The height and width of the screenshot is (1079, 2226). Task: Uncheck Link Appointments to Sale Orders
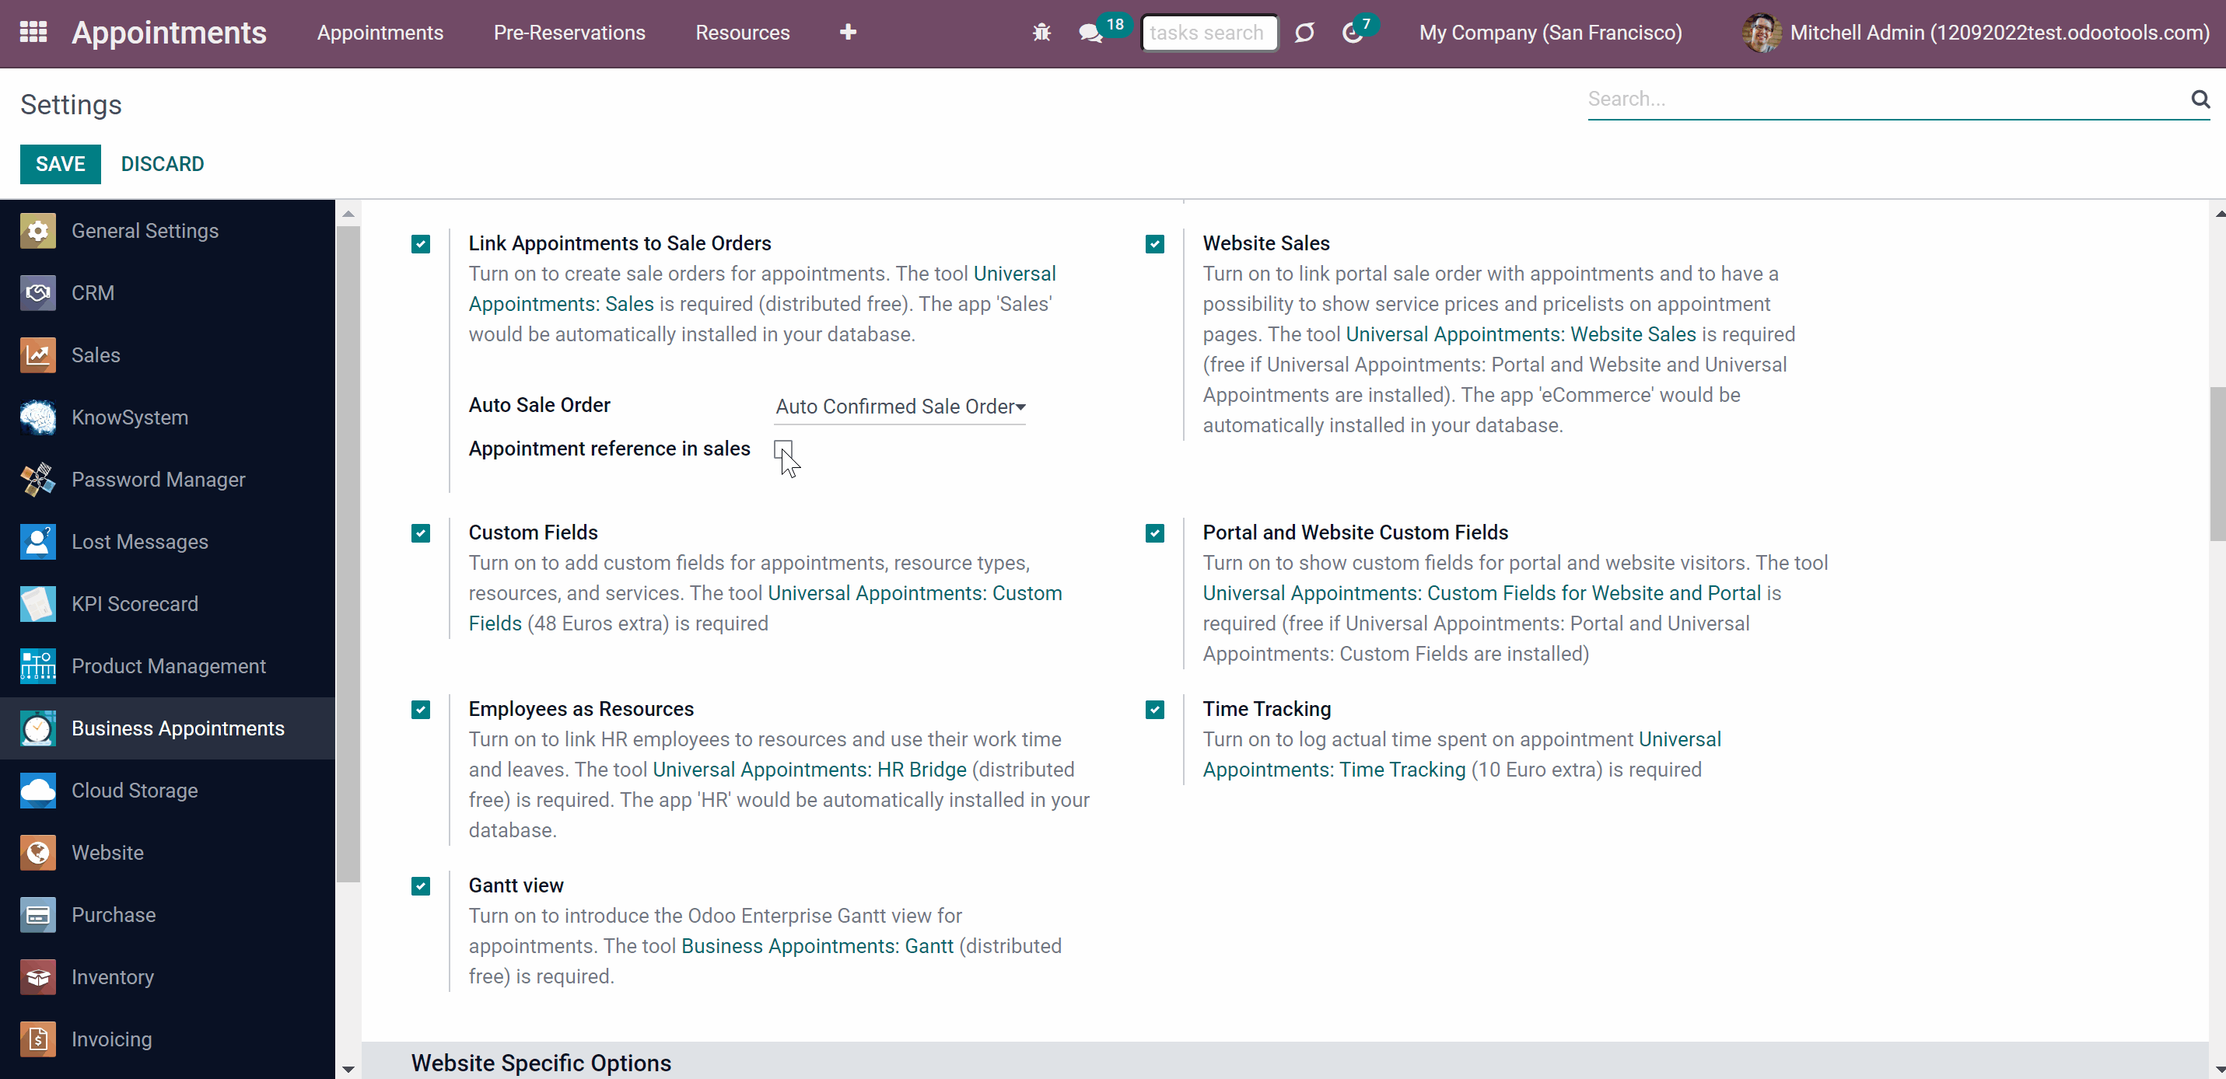click(421, 244)
